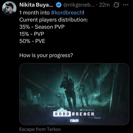Click the "1 month into" tweet text
The width and height of the screenshot is (133, 133).
[34, 13]
